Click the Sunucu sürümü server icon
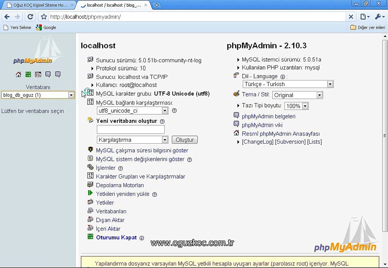Screen dimensions: 388x268 point(90,59)
